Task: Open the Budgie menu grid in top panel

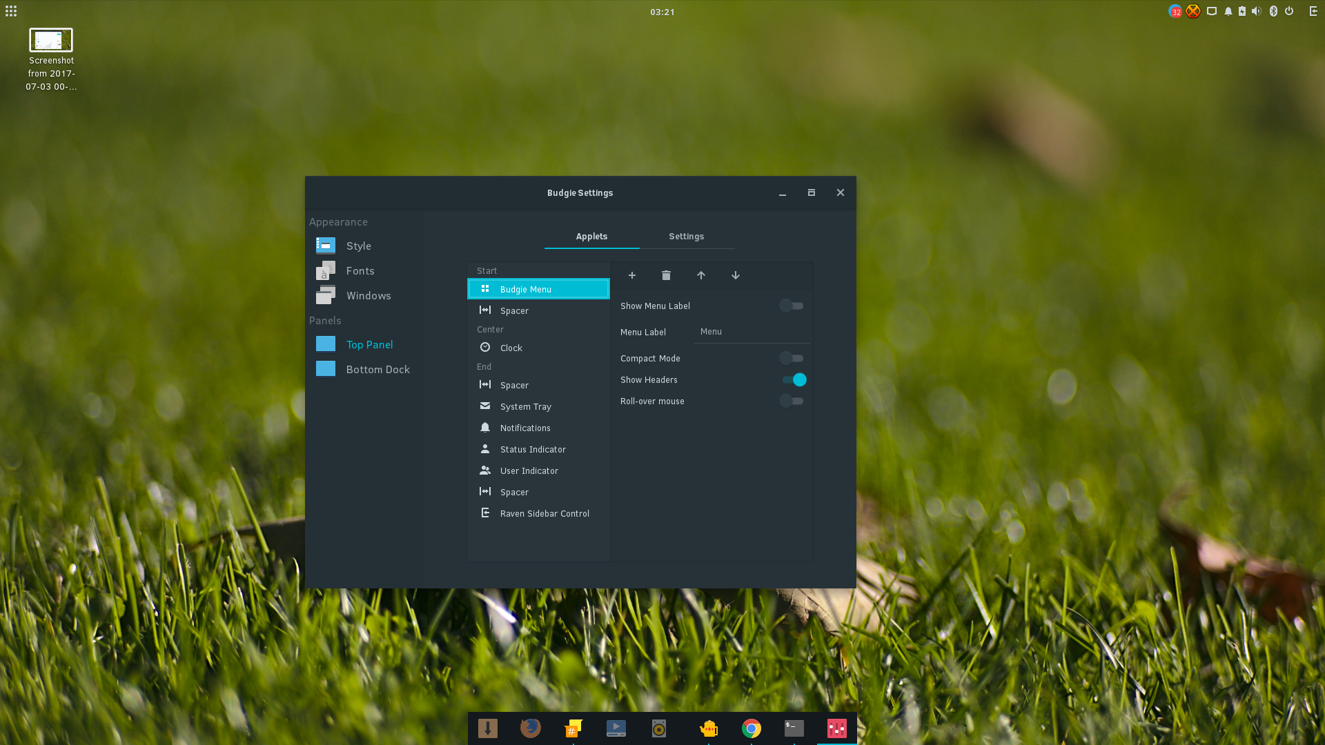Action: point(11,11)
